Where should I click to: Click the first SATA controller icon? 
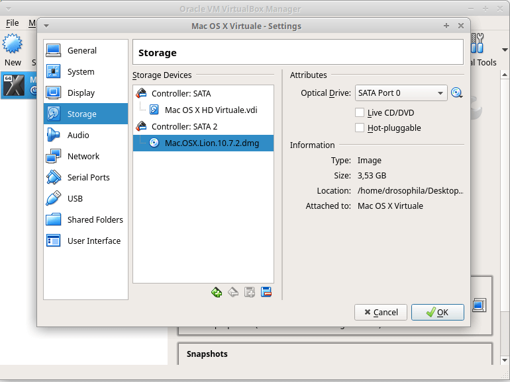pyautogui.click(x=141, y=93)
